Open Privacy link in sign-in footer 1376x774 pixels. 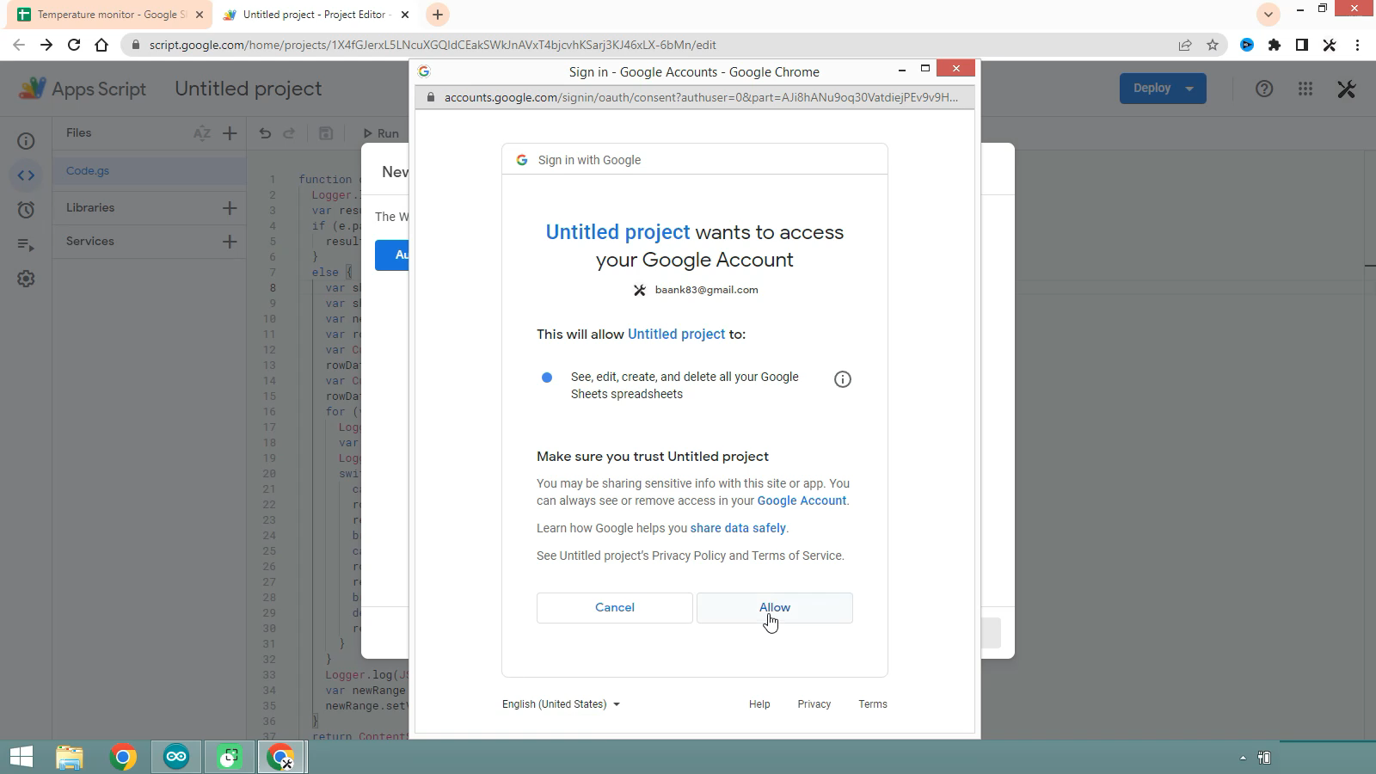pyautogui.click(x=814, y=704)
